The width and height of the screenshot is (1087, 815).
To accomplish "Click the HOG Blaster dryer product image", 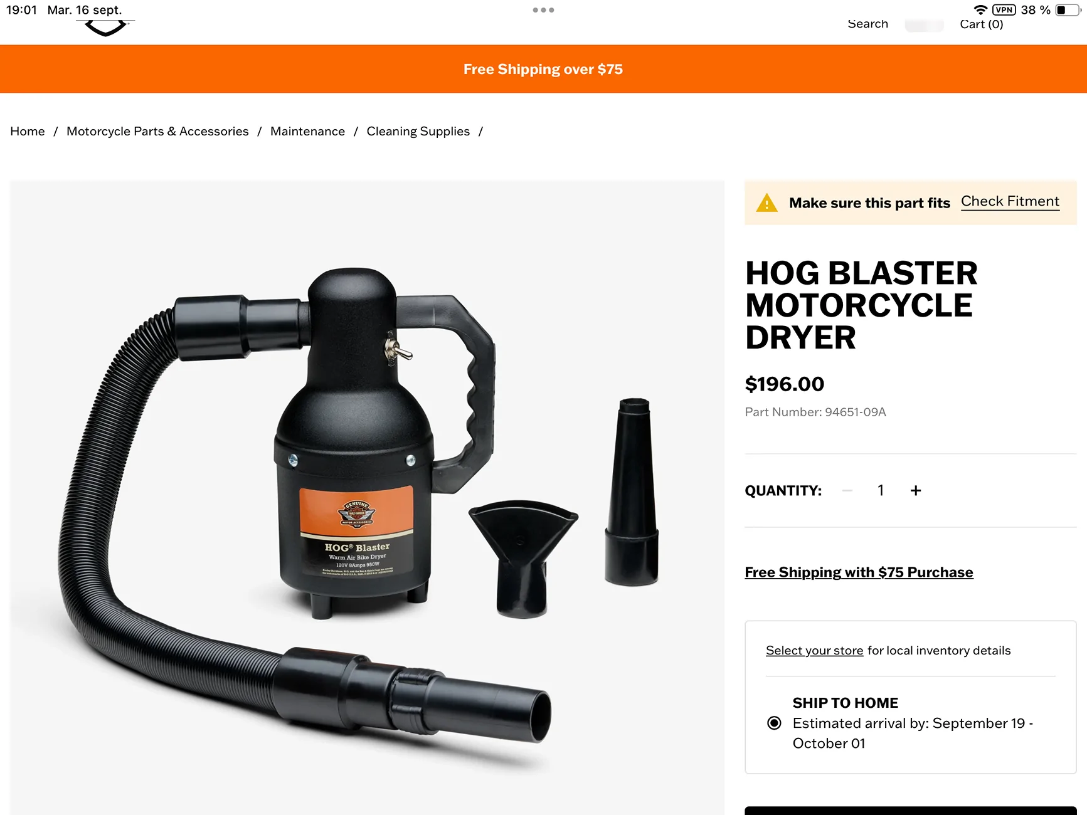I will click(x=367, y=498).
